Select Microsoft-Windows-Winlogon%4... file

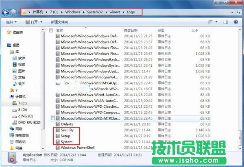[89, 77]
